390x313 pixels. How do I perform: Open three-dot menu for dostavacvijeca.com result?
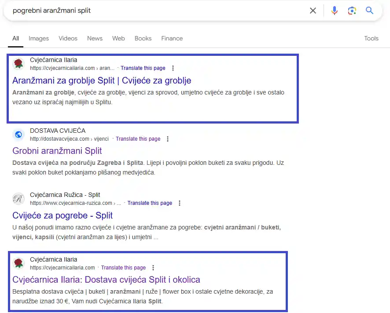168,139
